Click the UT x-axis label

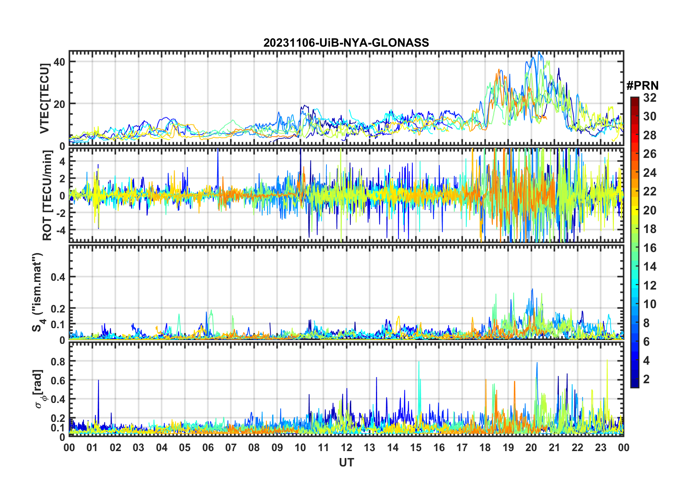click(346, 462)
